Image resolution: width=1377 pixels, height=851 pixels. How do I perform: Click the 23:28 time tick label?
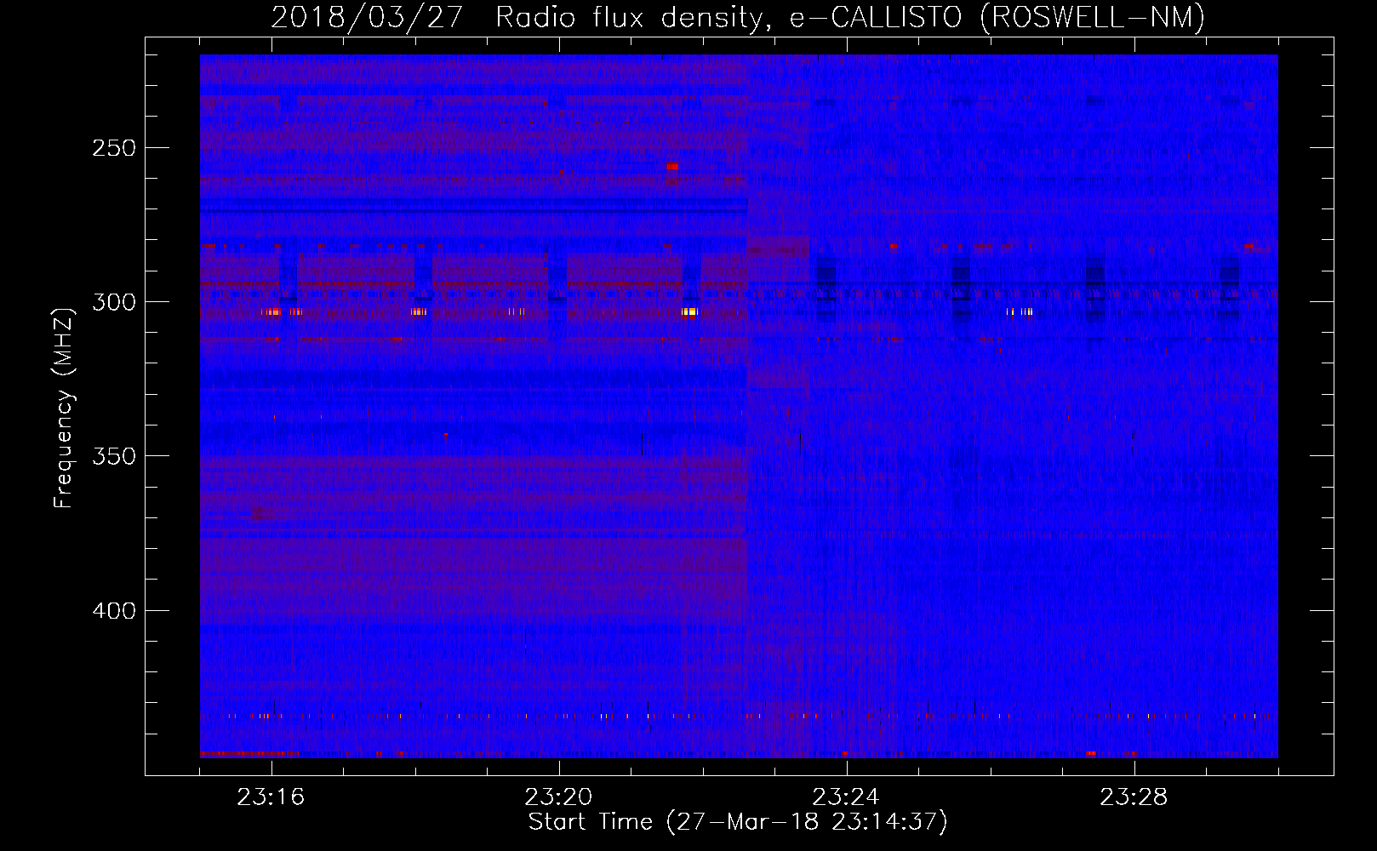1134,797
